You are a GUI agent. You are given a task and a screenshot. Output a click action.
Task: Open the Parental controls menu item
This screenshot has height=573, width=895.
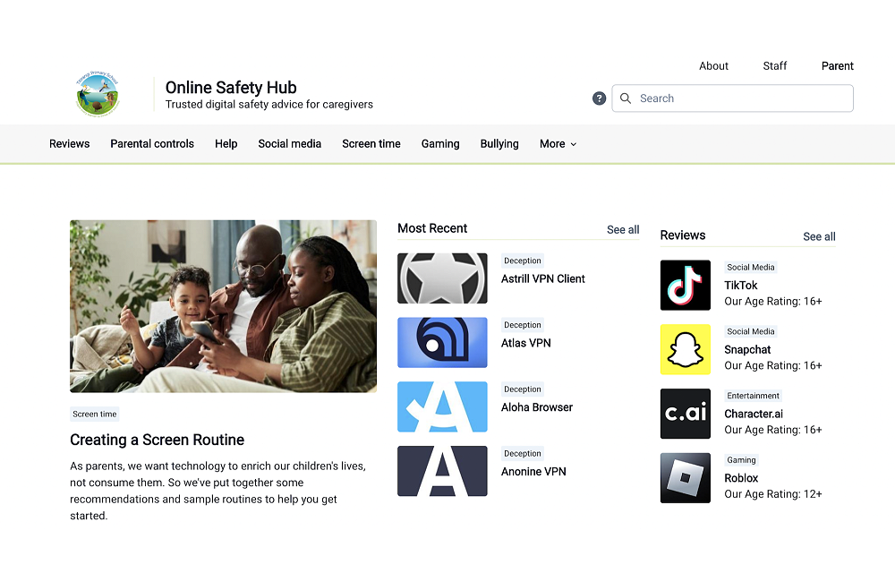[x=152, y=144]
